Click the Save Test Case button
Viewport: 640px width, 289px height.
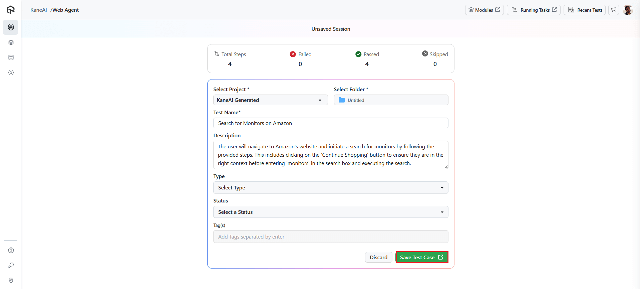[421, 257]
